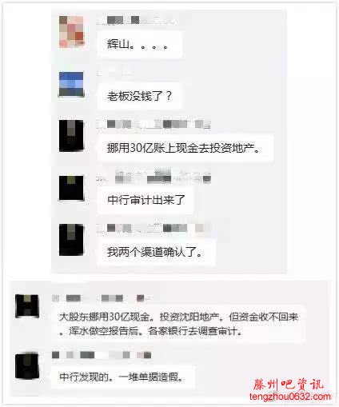Screen dimensions: 339x407
Task: Select the message 挪用30亿账上现金去投资地产。
Action: pos(185,148)
